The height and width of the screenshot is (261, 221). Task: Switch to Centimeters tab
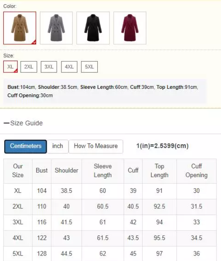pos(25,146)
